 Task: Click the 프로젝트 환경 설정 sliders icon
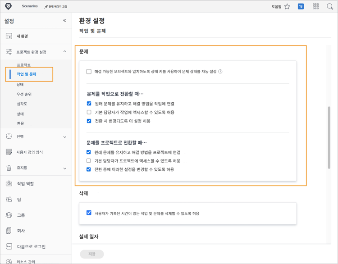9,52
